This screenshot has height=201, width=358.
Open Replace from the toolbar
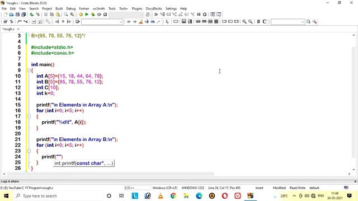(72, 15)
